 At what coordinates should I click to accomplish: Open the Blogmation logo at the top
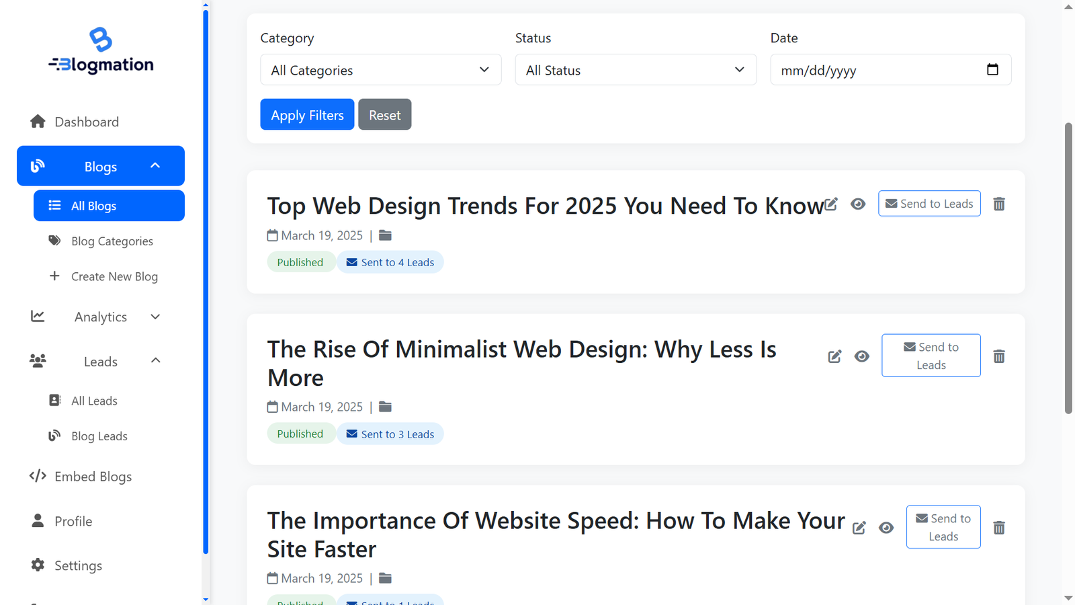point(101,50)
